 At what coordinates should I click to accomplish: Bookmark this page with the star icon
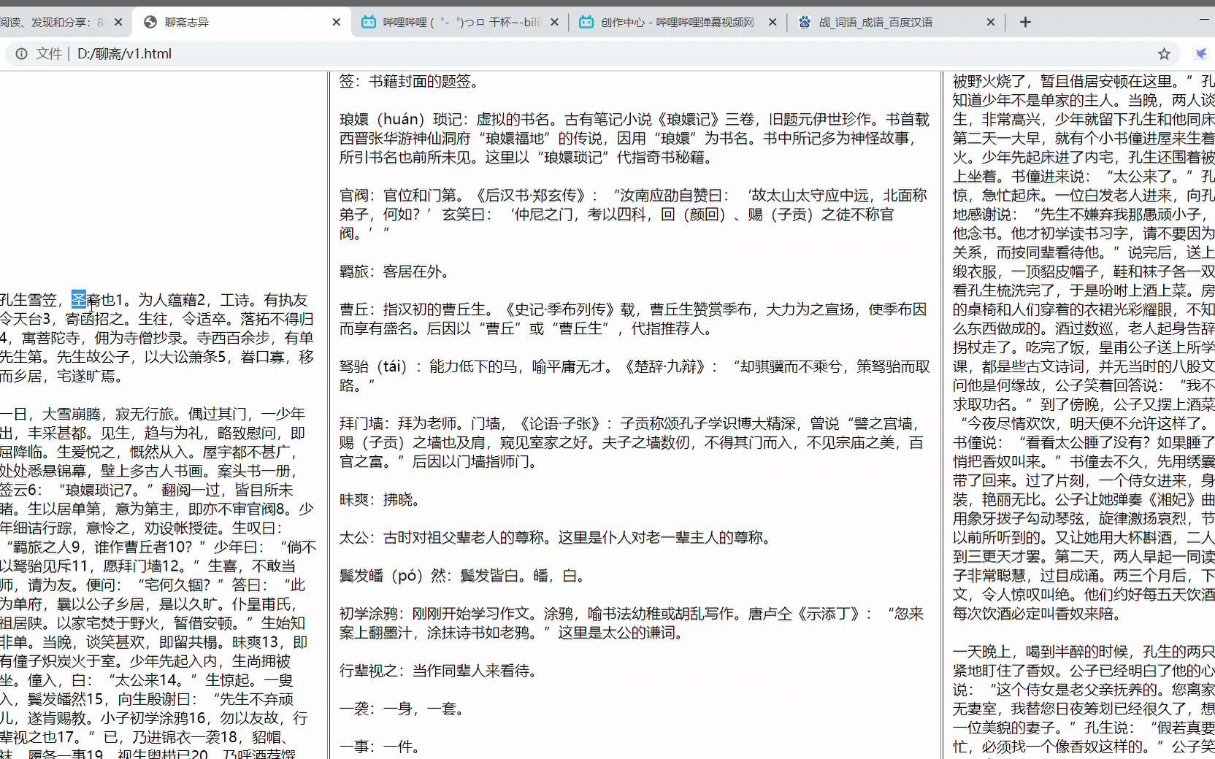point(1164,54)
